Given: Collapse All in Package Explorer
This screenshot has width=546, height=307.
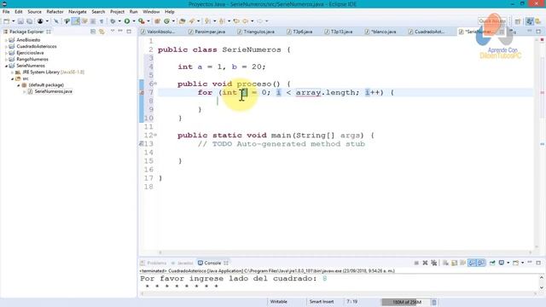Looking at the screenshot, I should 93,32.
